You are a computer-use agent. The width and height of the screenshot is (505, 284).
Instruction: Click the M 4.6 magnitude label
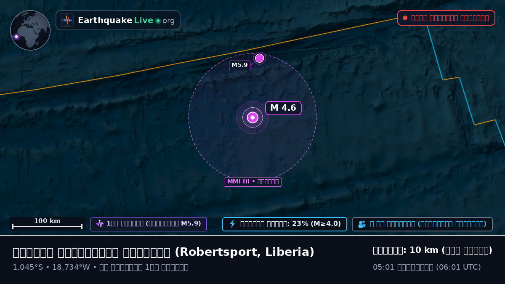tap(283, 108)
